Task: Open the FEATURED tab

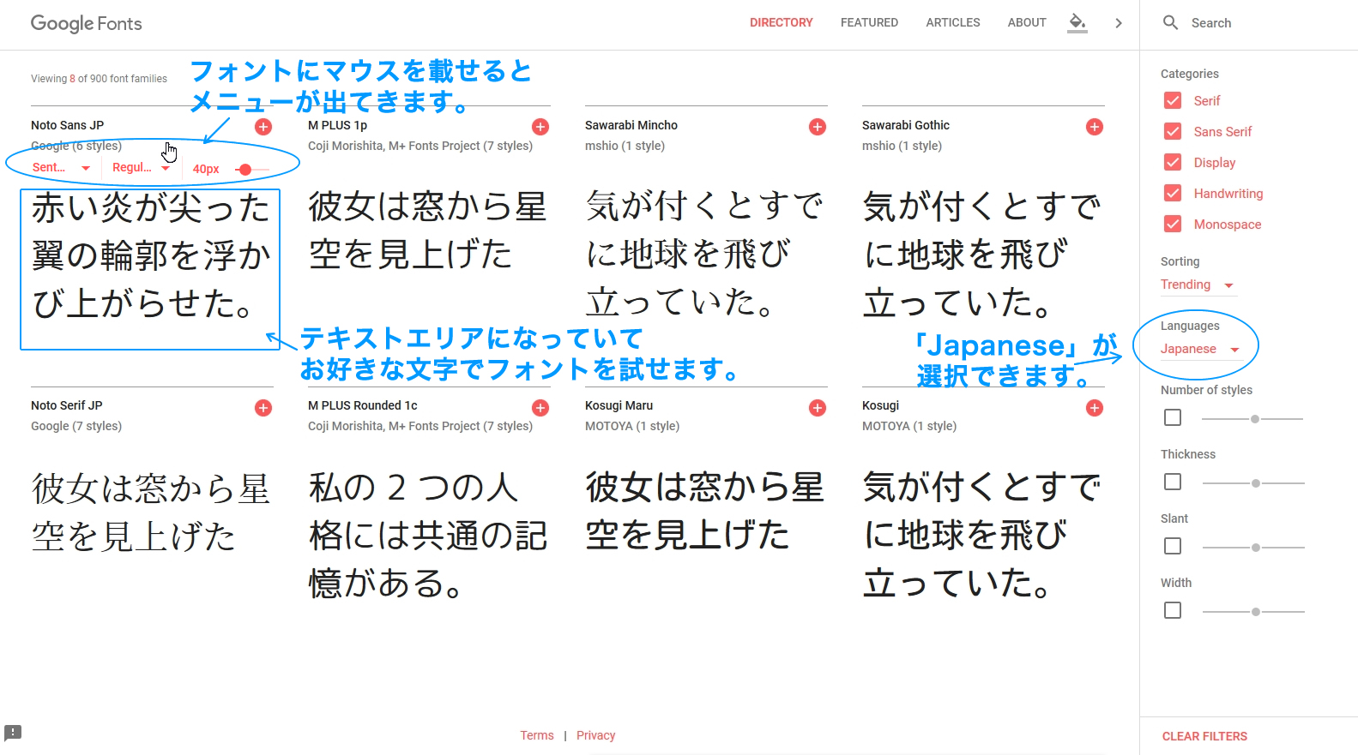Action: (869, 22)
